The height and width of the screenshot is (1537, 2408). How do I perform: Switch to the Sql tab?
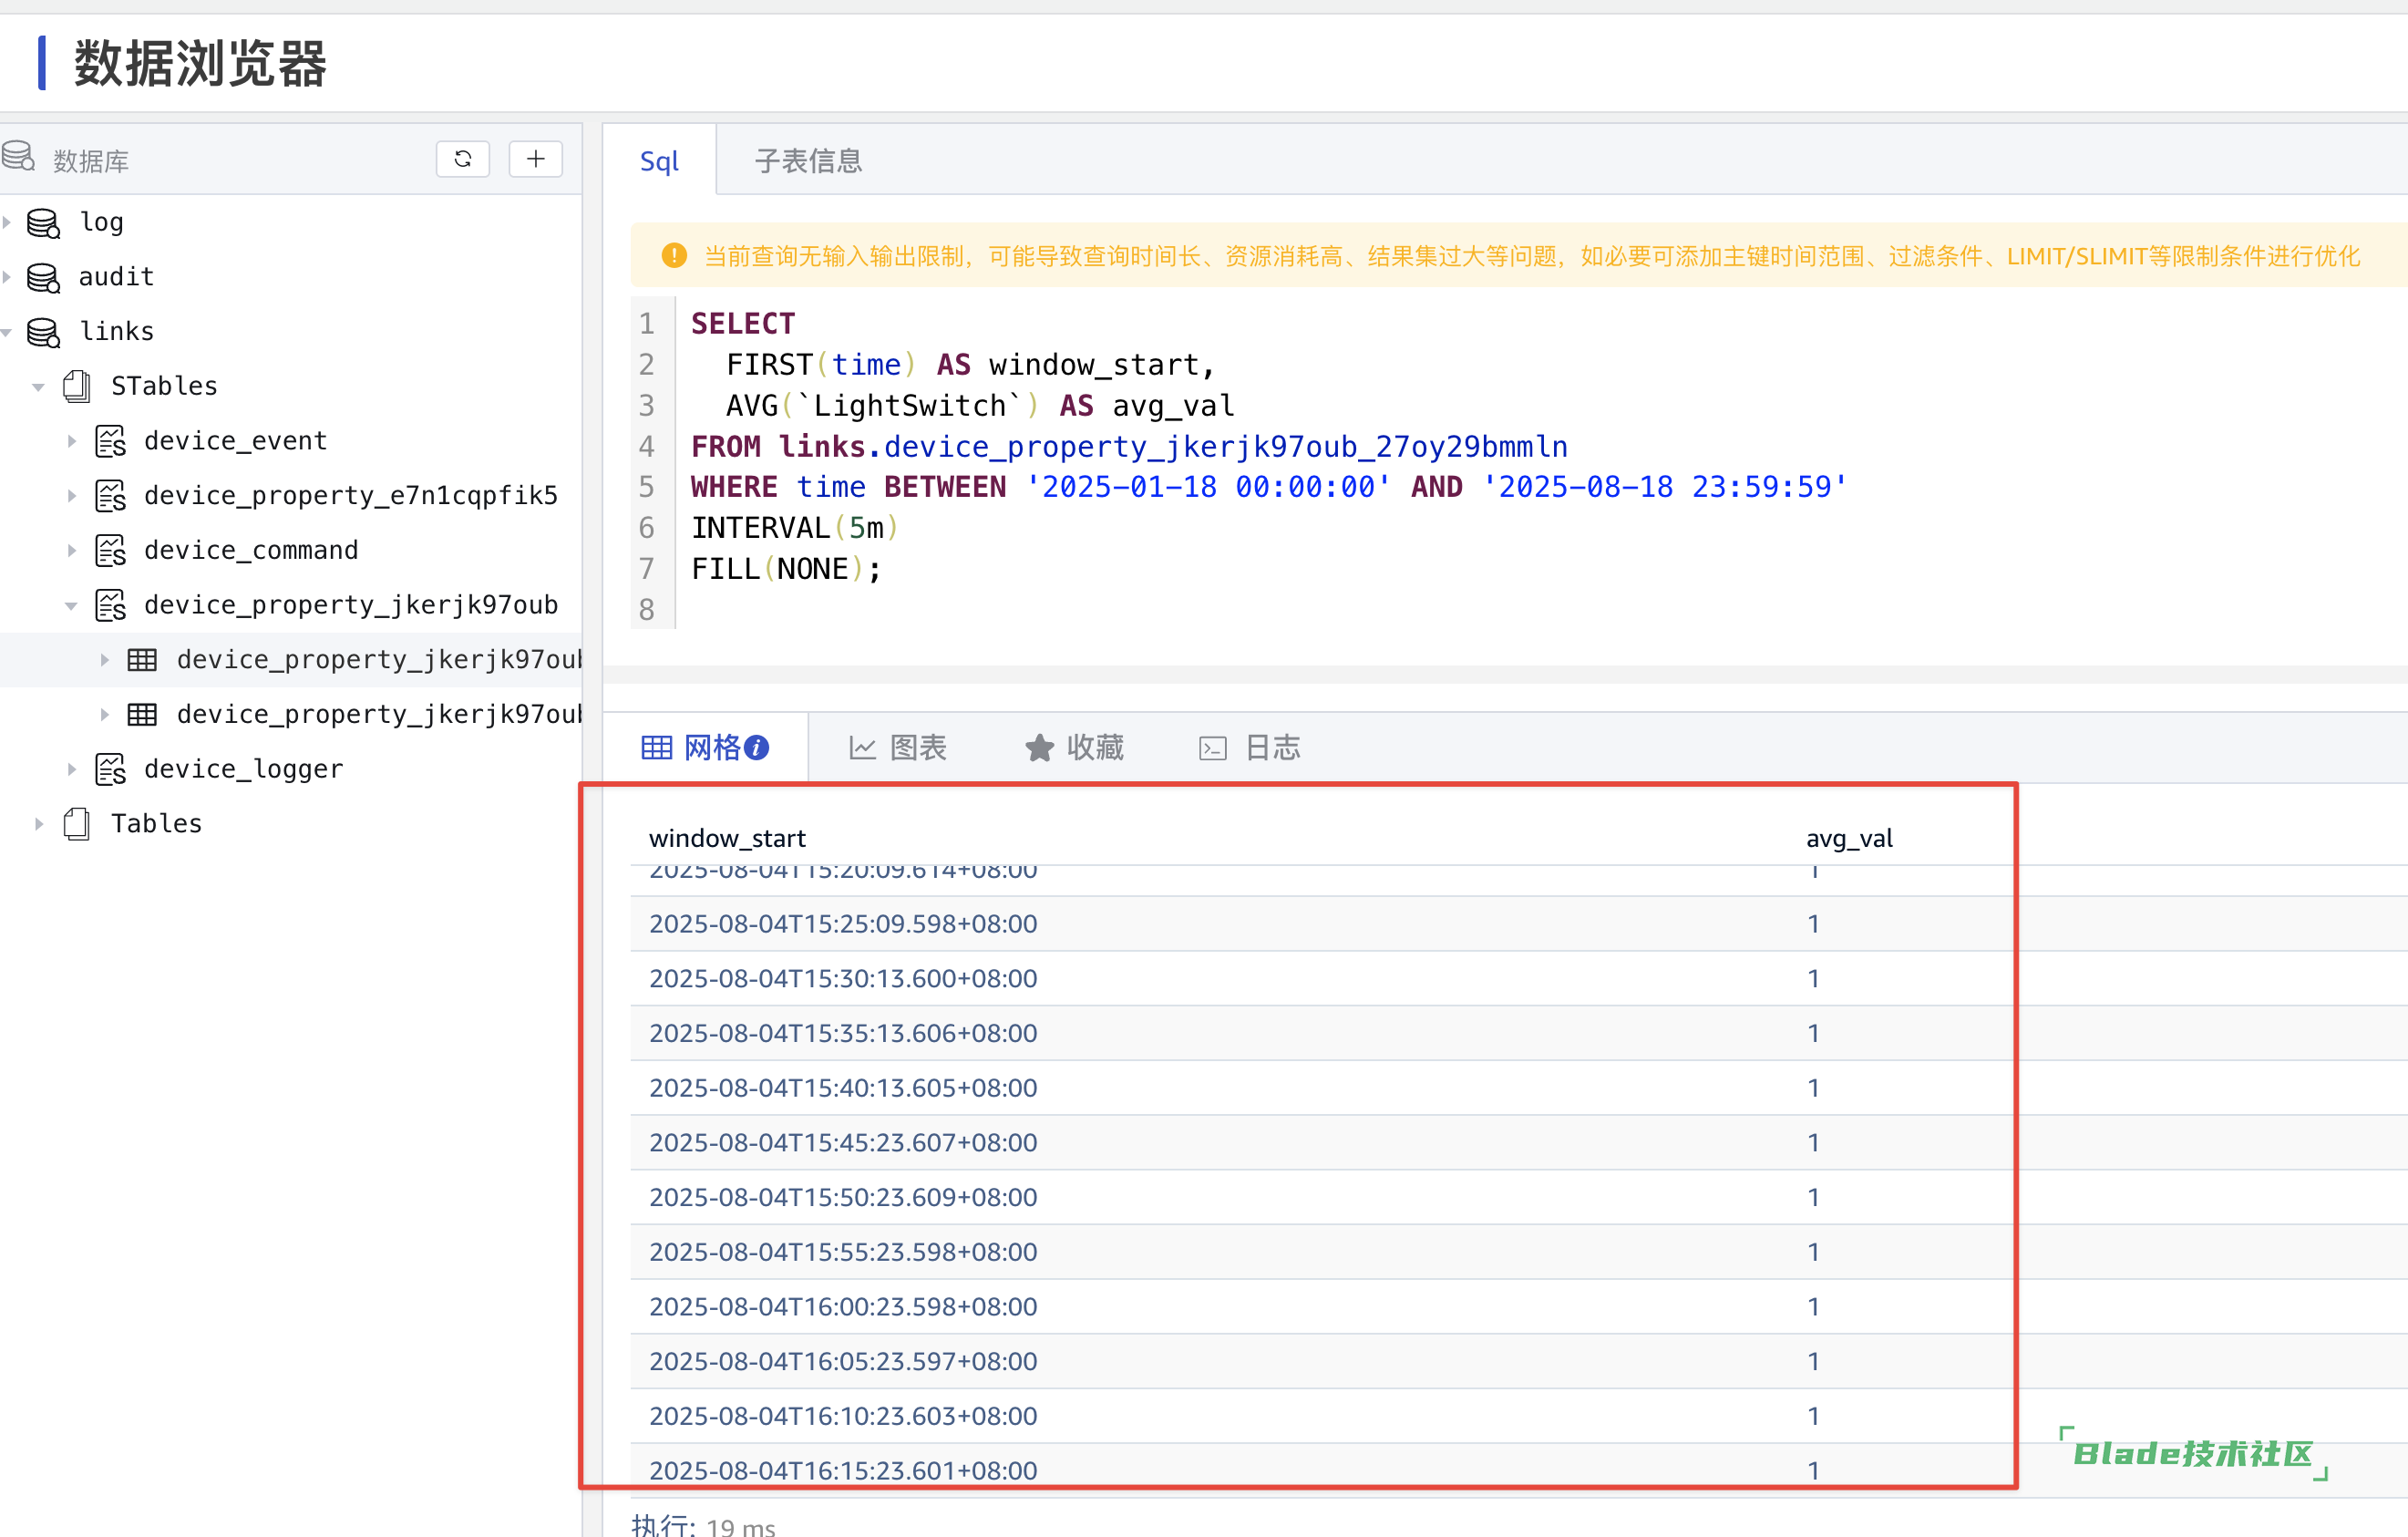coord(659,160)
